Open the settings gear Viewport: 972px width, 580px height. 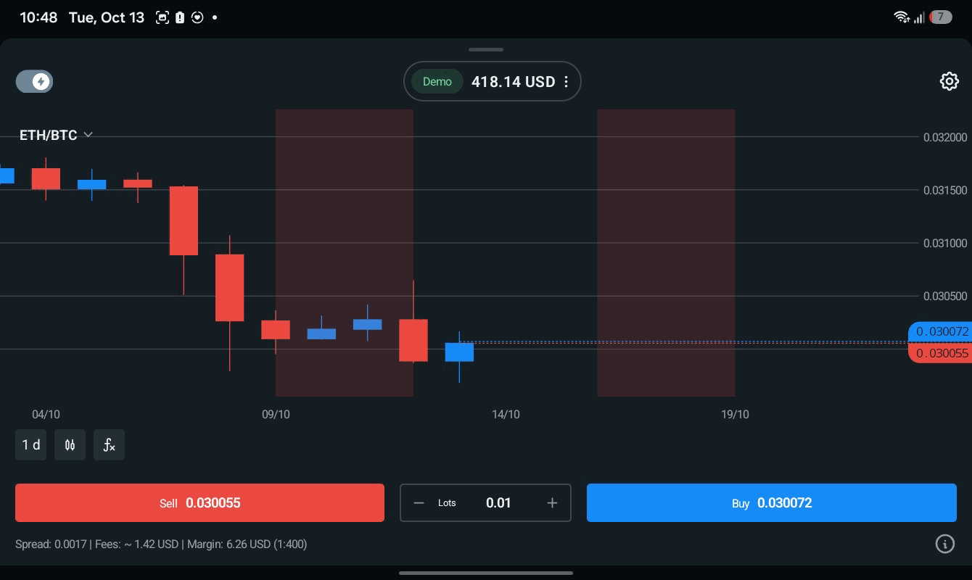[x=949, y=81]
